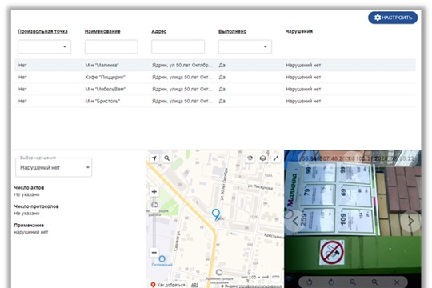Focus the Наименование filter input field
Screen dimensions: 432x288
(x=111, y=46)
